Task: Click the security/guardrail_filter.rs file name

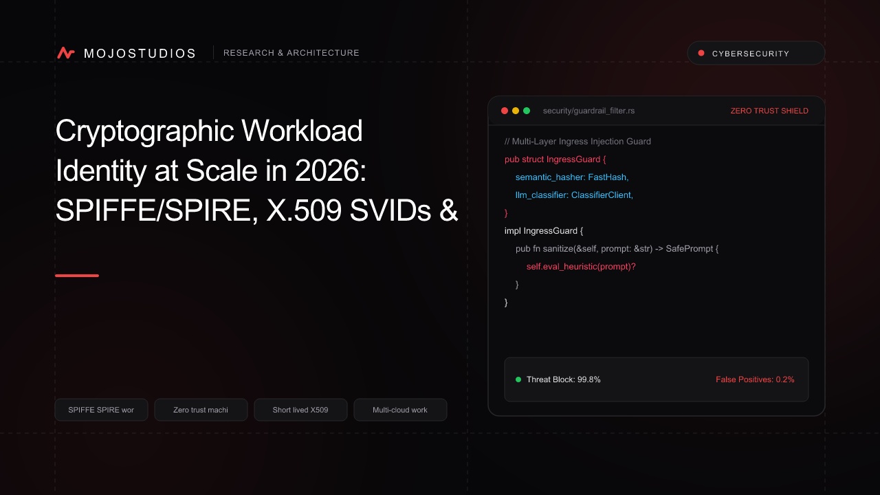Action: coord(588,111)
